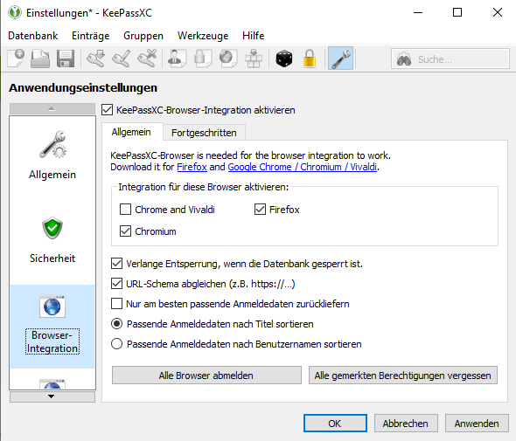
Task: Select sorting by Benutzernamen radio button
Action: (117, 344)
